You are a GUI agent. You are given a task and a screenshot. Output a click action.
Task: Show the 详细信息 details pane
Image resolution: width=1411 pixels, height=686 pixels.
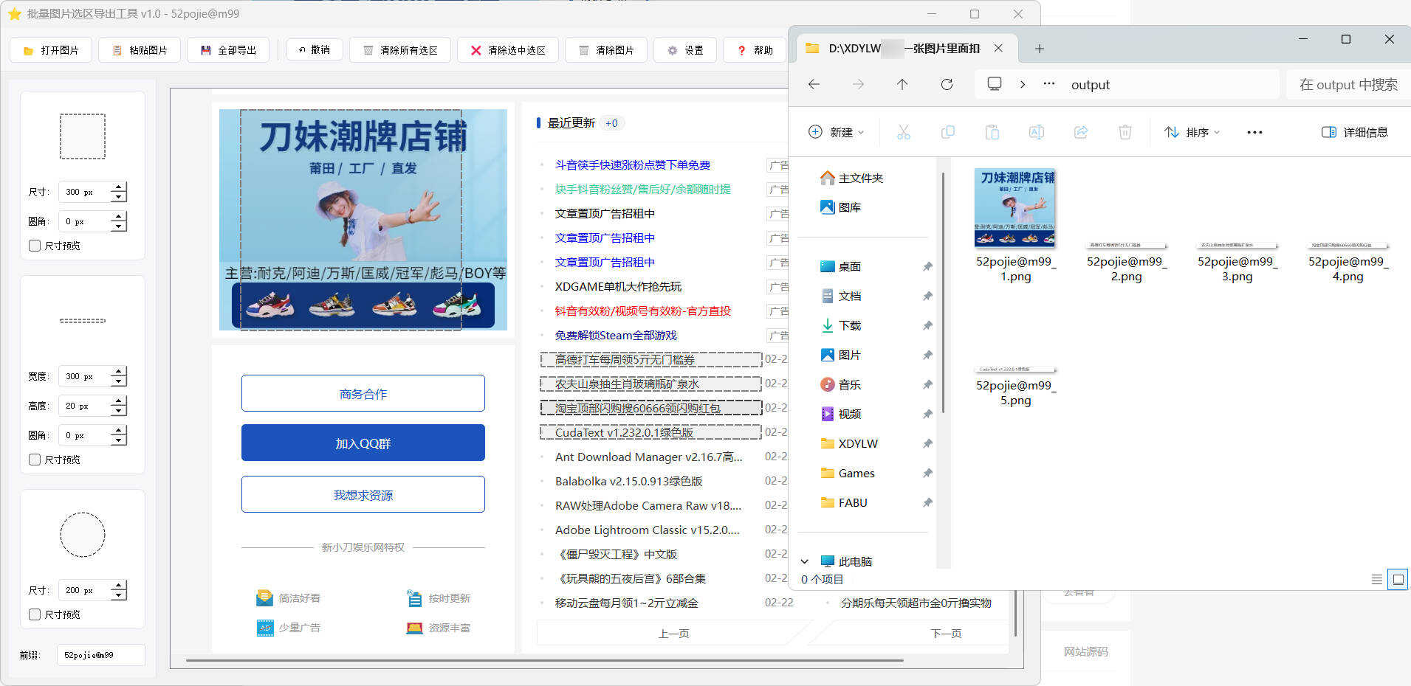(x=1355, y=132)
